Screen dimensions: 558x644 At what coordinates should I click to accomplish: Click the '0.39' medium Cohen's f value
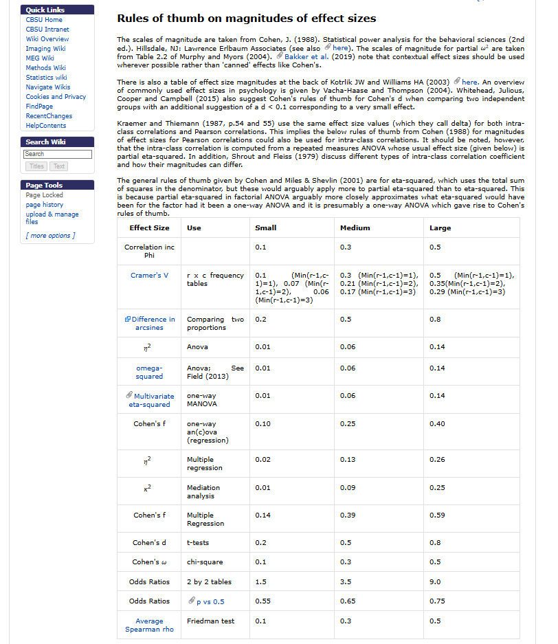pos(347,515)
